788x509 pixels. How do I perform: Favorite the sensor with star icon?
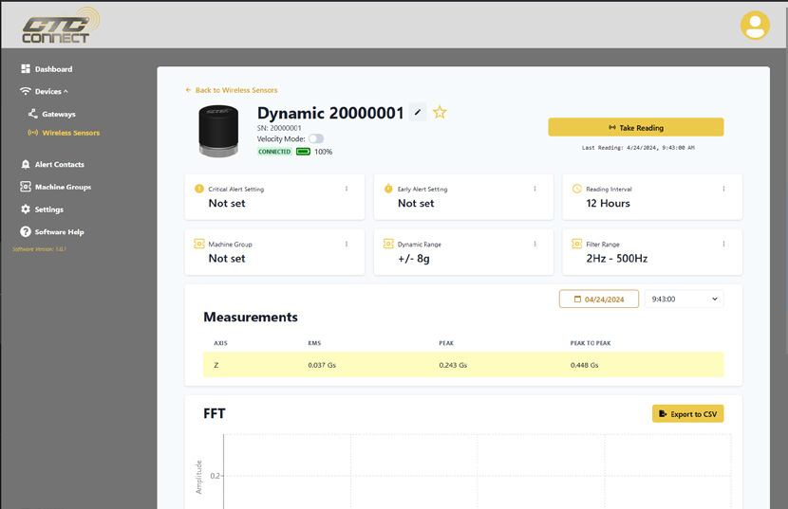tap(440, 112)
